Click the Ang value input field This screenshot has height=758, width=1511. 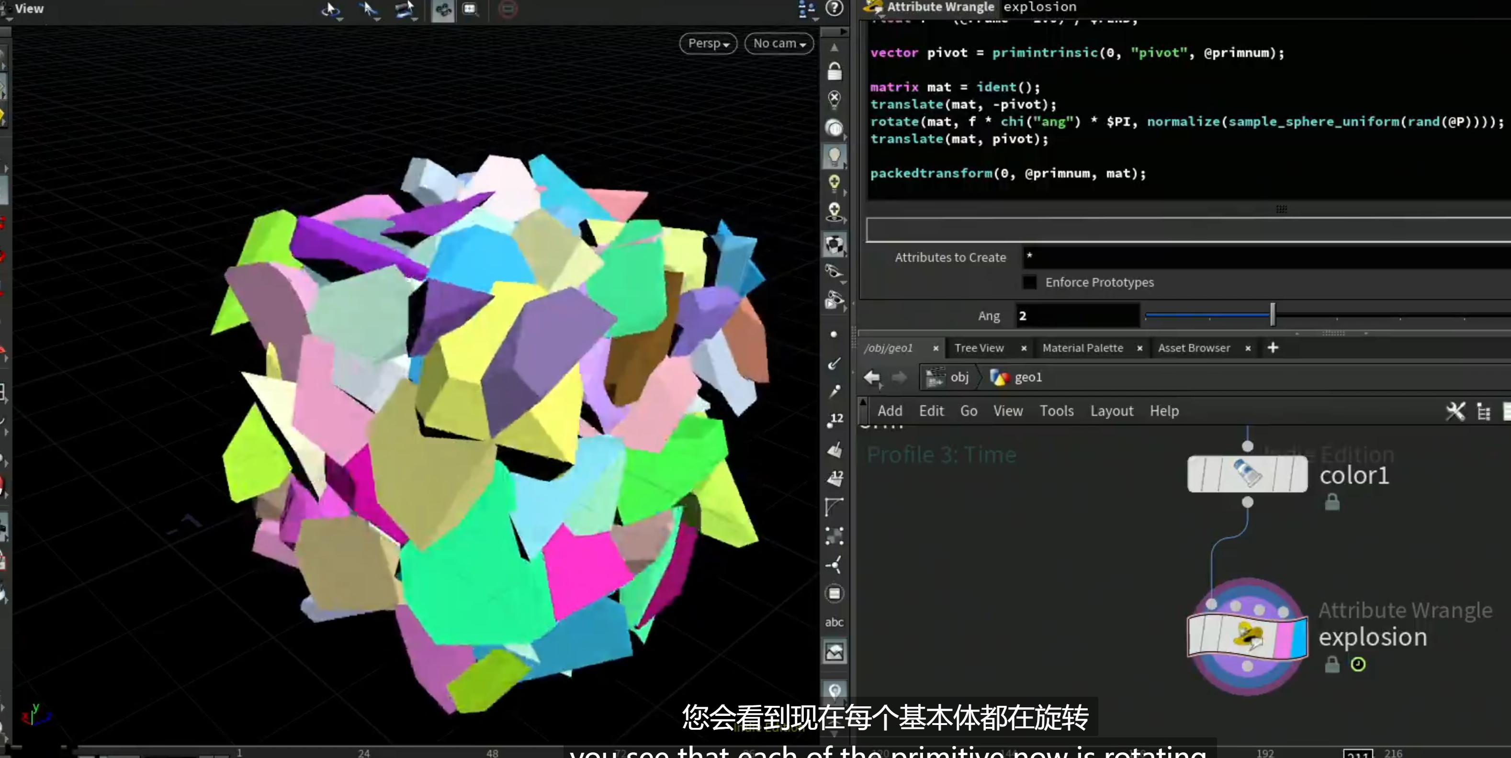1078,316
